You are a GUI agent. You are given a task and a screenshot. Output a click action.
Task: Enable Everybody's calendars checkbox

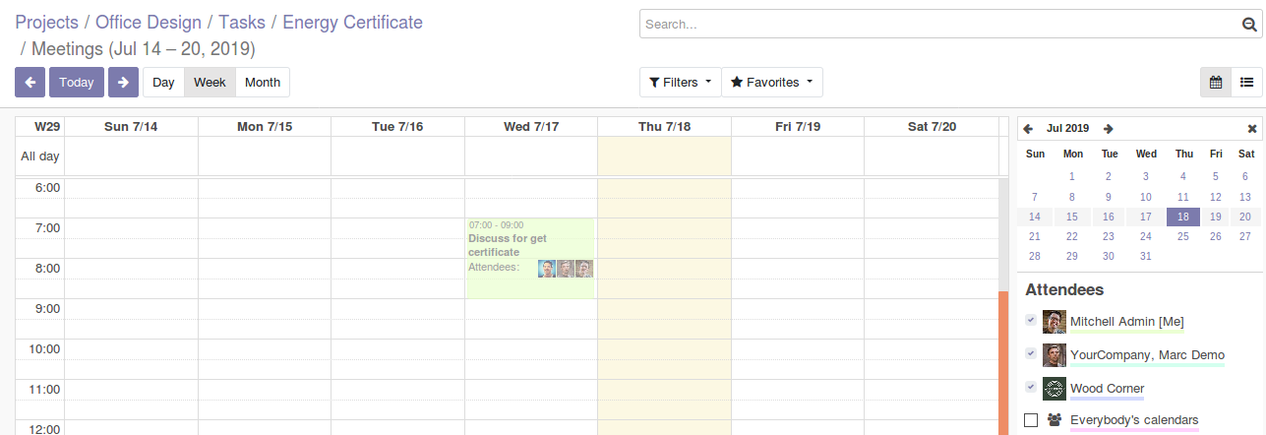point(1031,420)
